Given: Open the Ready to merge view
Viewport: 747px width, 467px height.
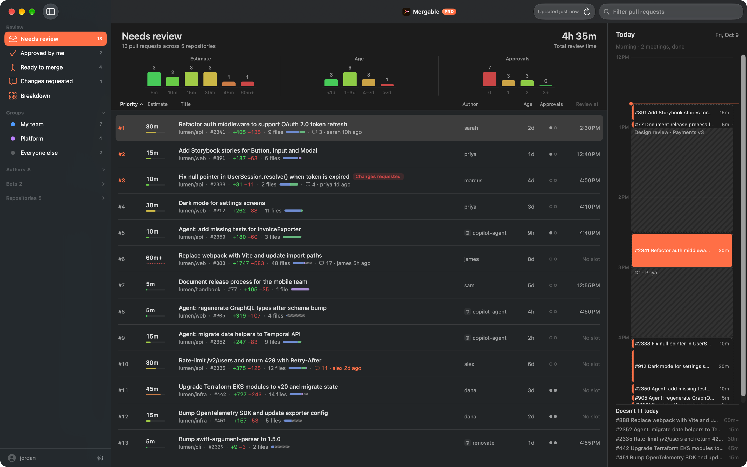Looking at the screenshot, I should click(x=56, y=67).
